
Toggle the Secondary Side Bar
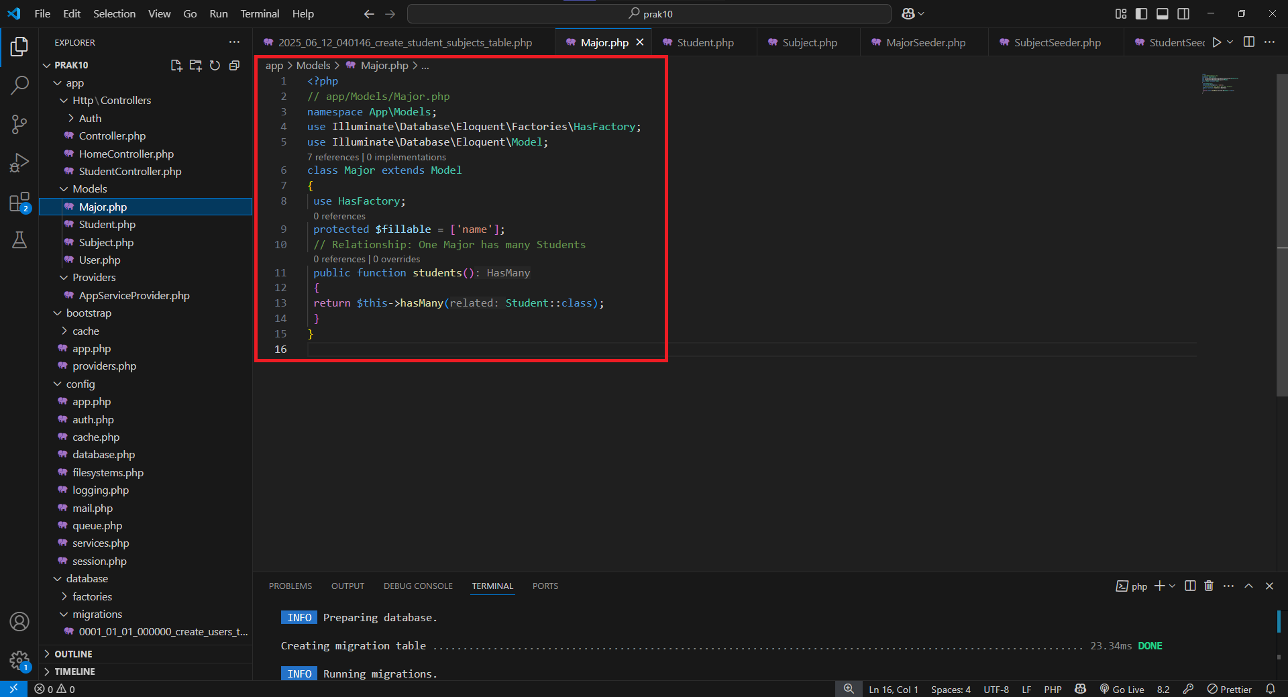point(1184,13)
